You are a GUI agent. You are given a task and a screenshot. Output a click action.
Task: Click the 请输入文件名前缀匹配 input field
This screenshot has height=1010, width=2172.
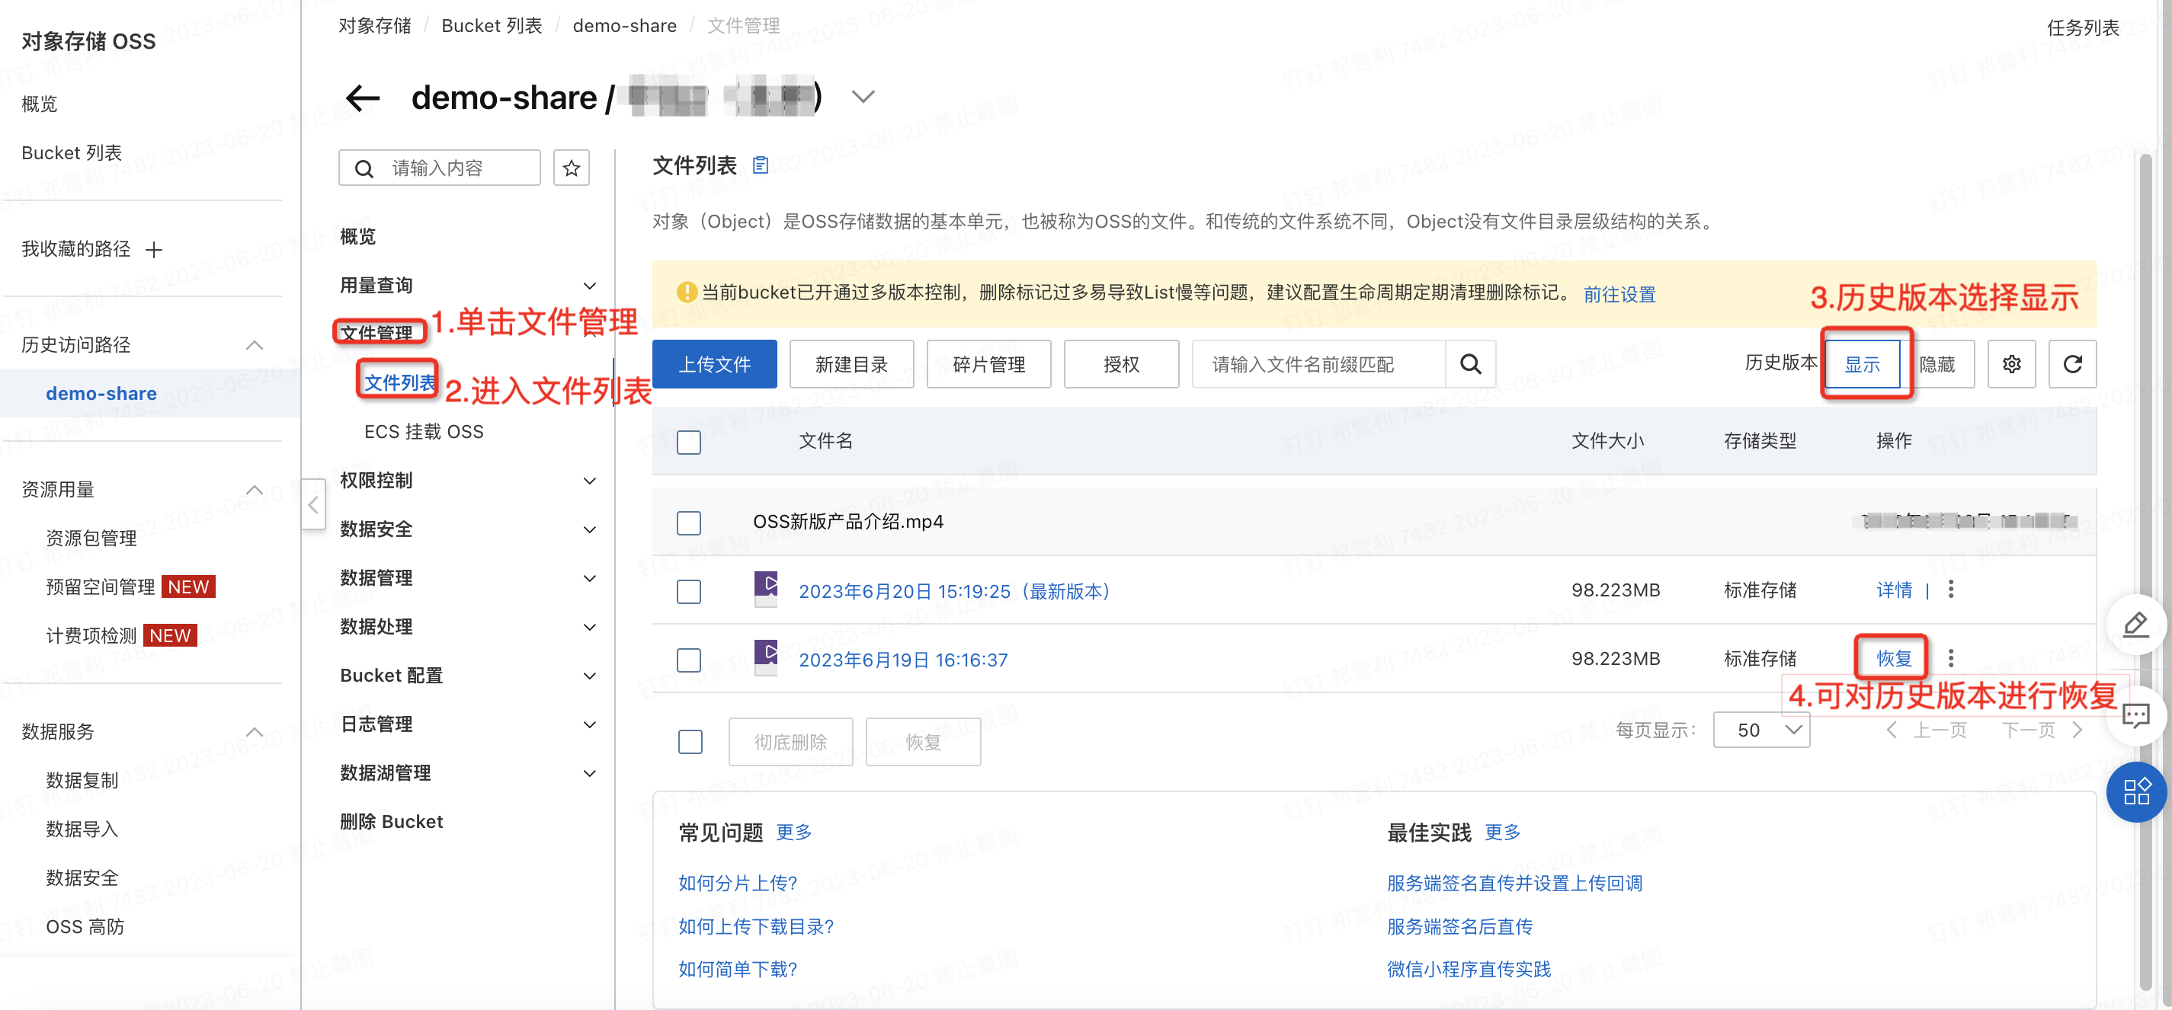[1318, 364]
